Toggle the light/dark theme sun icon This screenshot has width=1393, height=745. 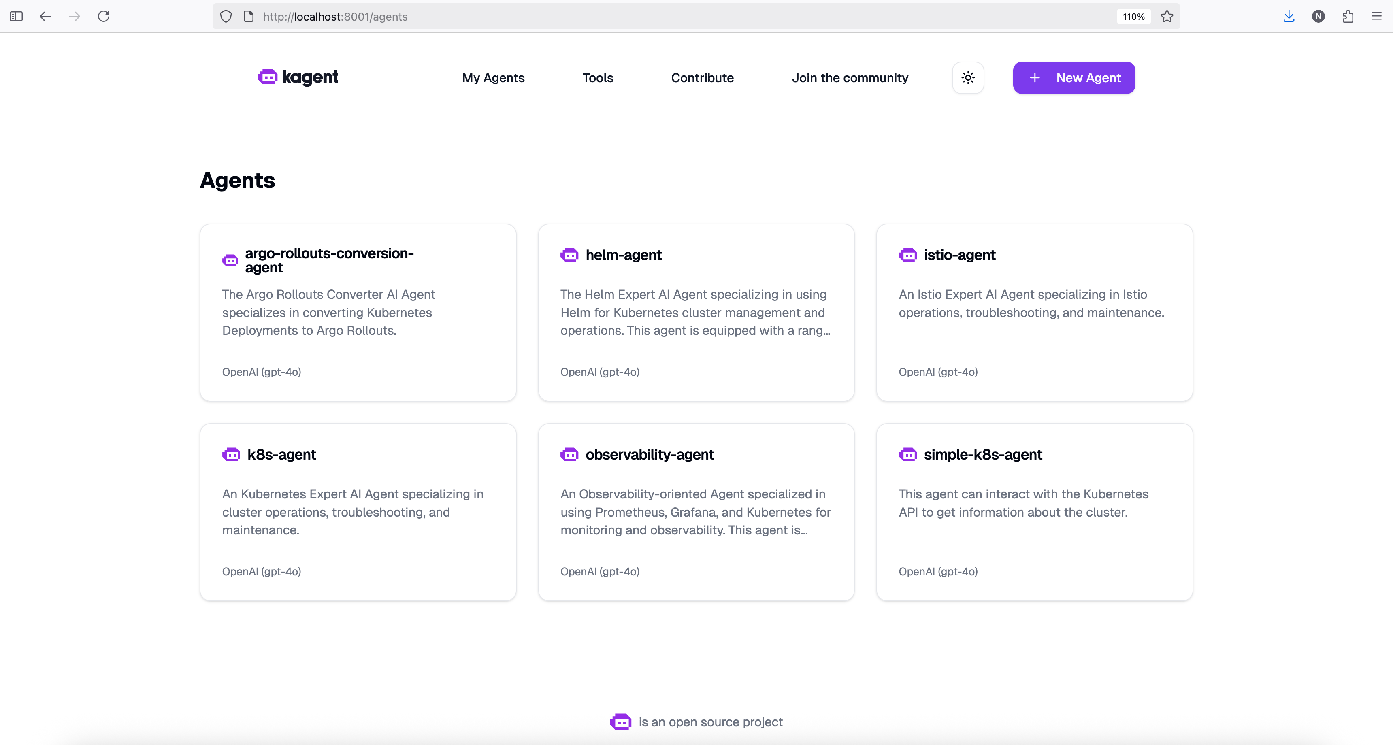coord(968,77)
